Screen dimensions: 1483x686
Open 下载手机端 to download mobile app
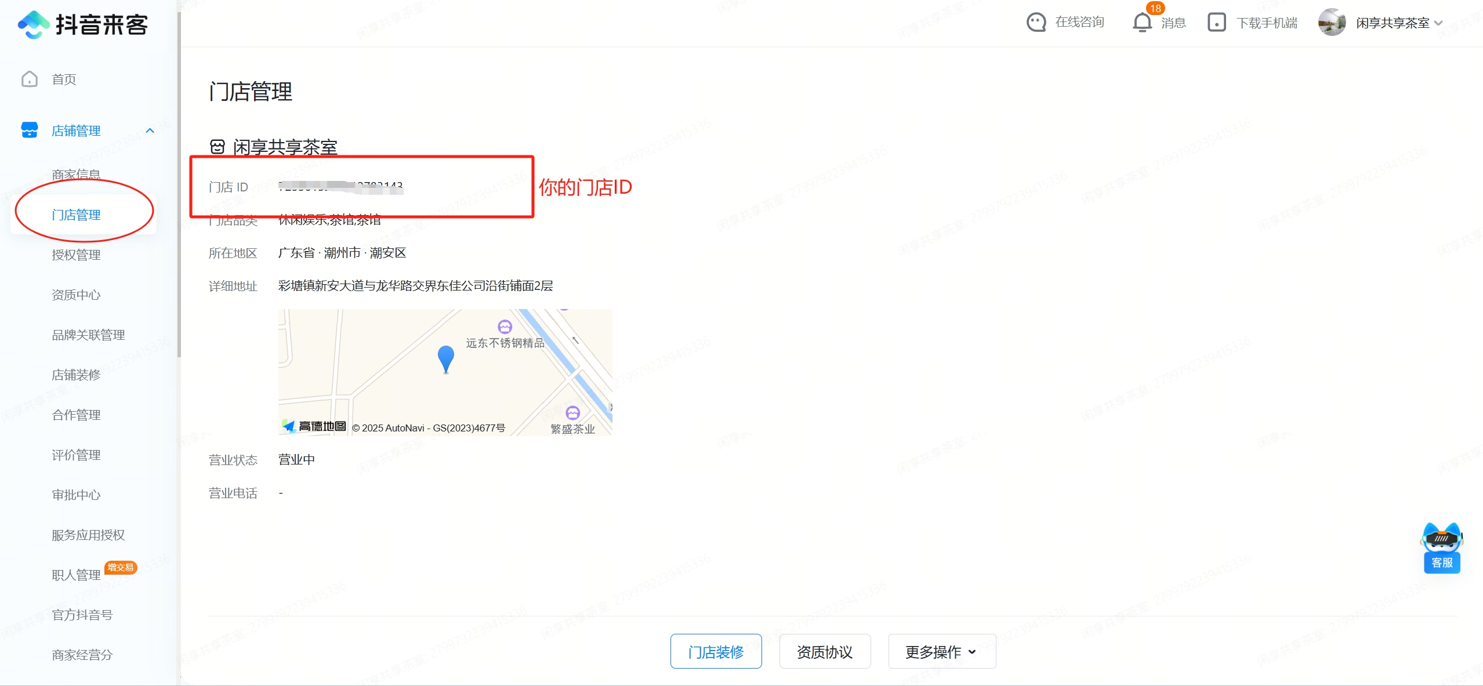click(x=1216, y=22)
